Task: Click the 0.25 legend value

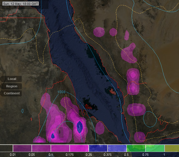Action: tap(89, 155)
